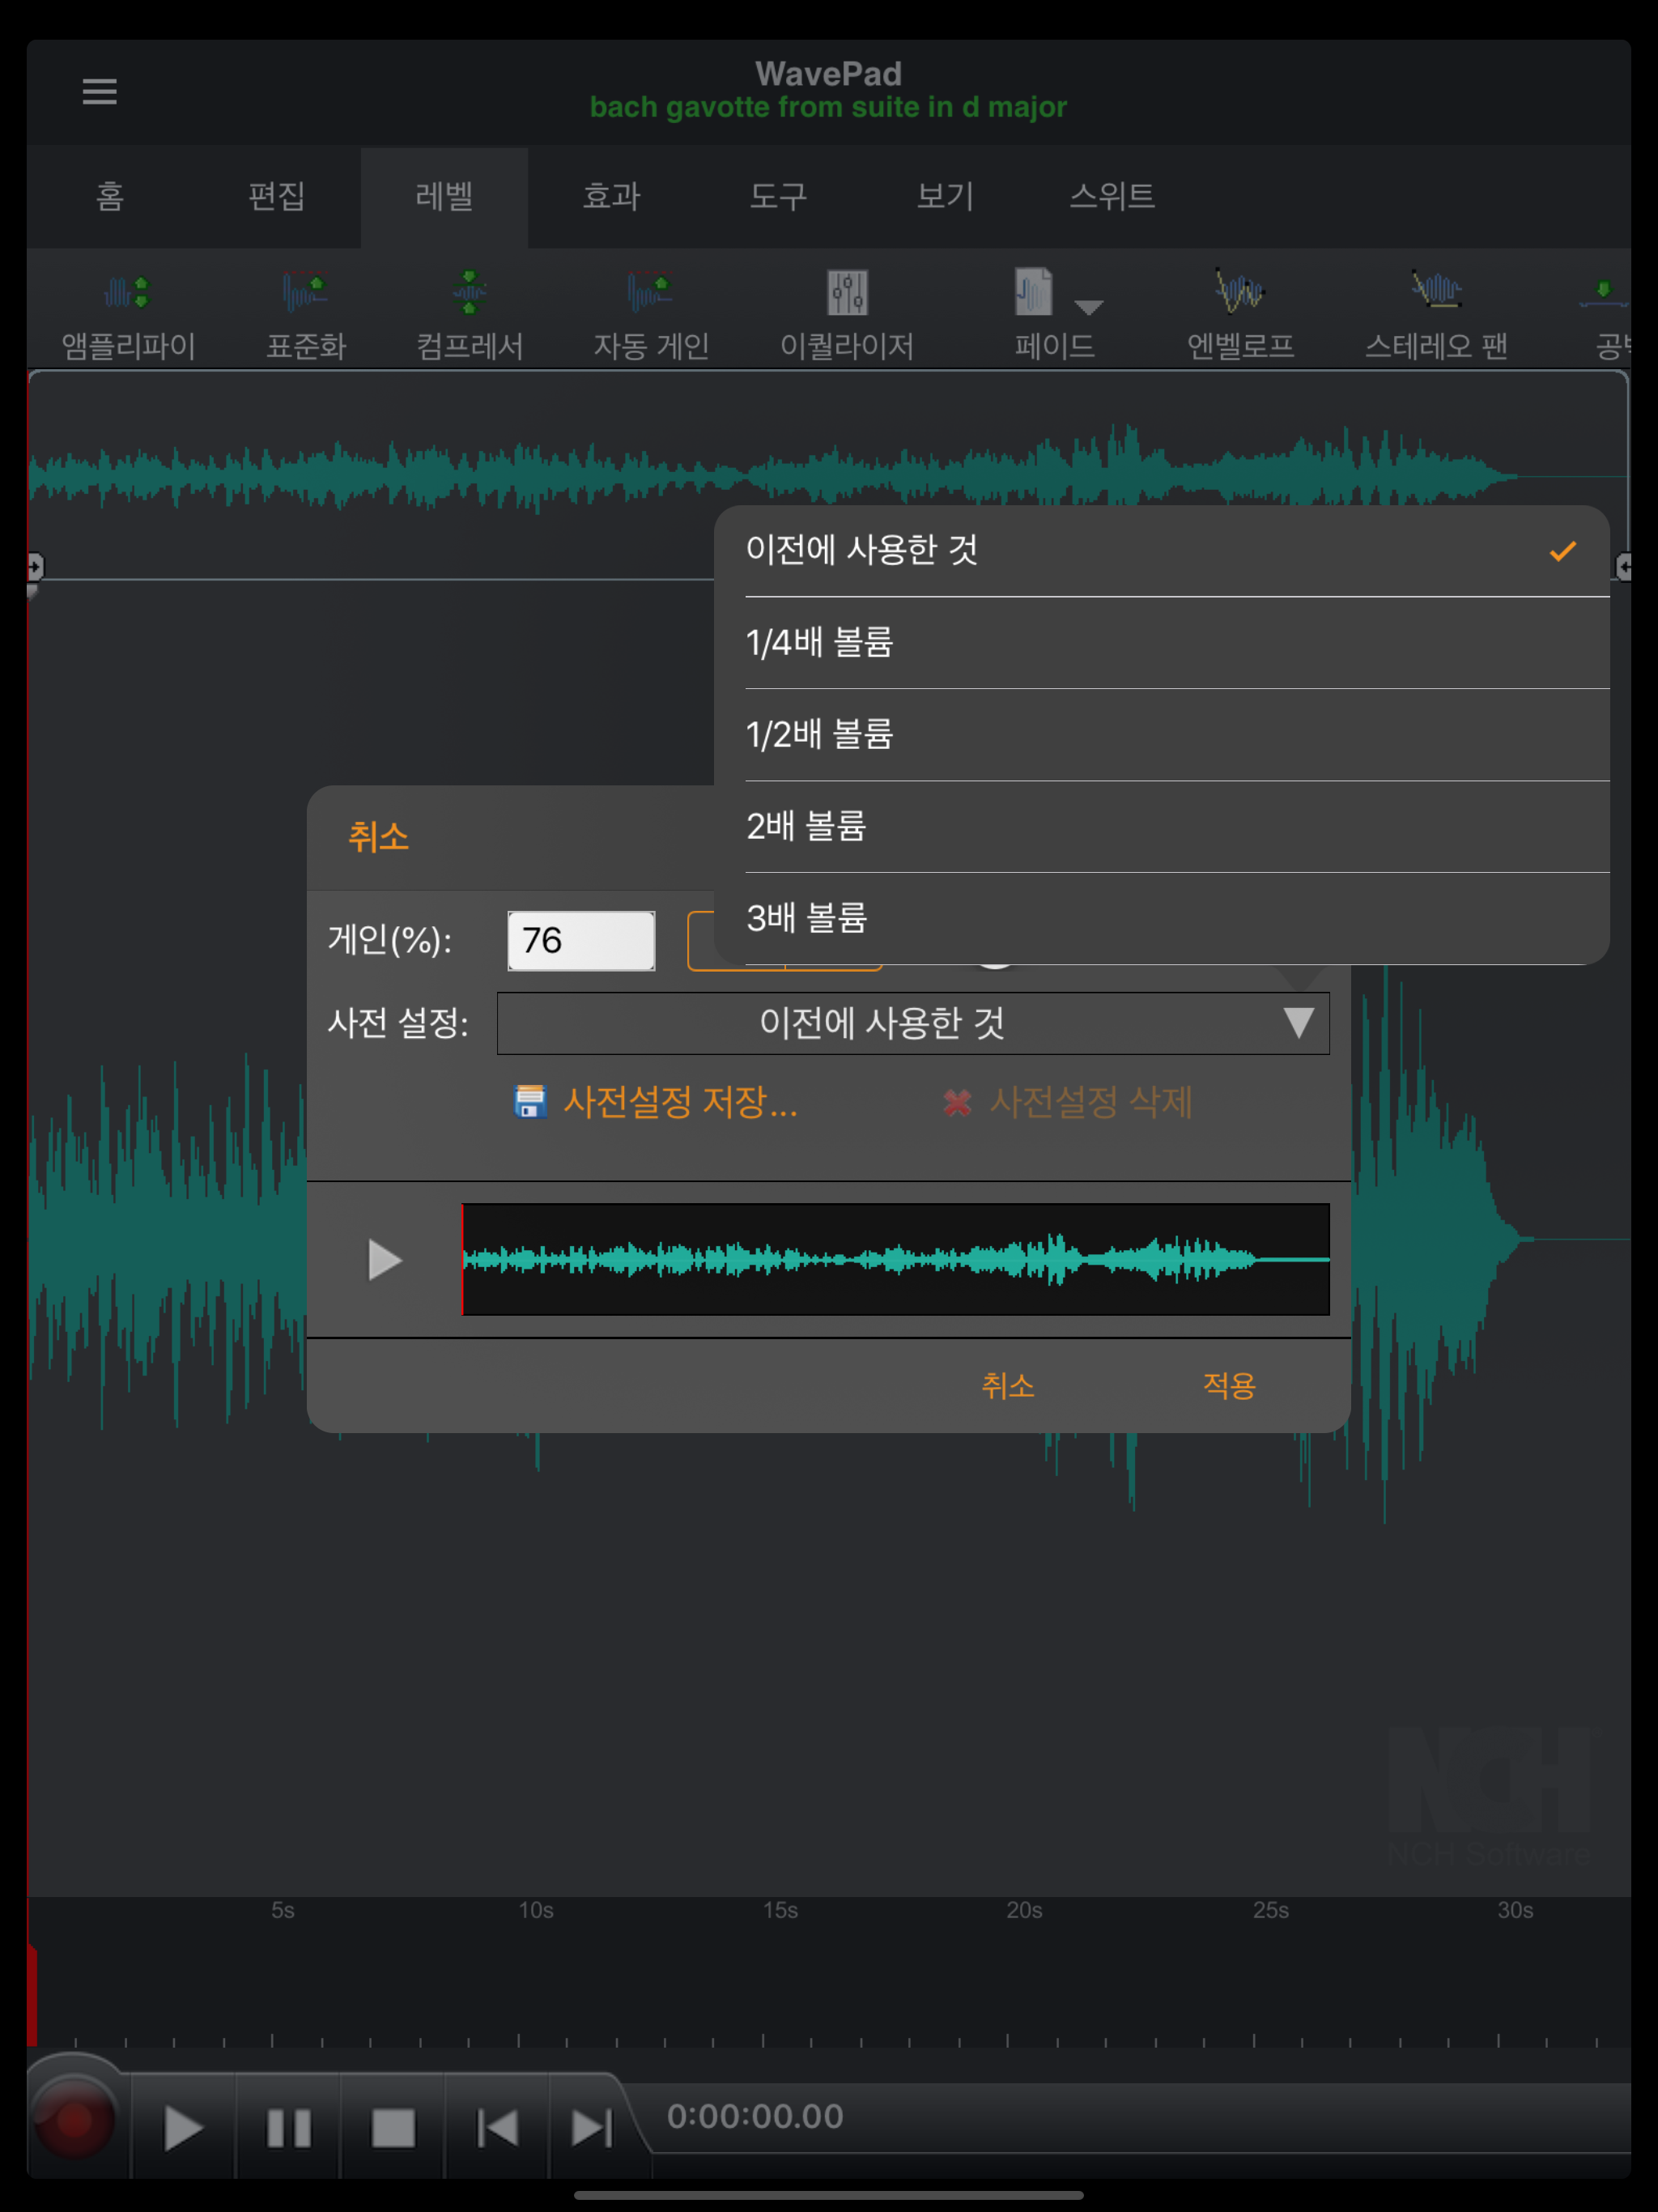
Task: Click the left overview range handle
Action: tap(35, 567)
